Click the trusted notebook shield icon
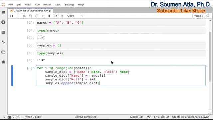The image size is (213, 120). pos(149,117)
